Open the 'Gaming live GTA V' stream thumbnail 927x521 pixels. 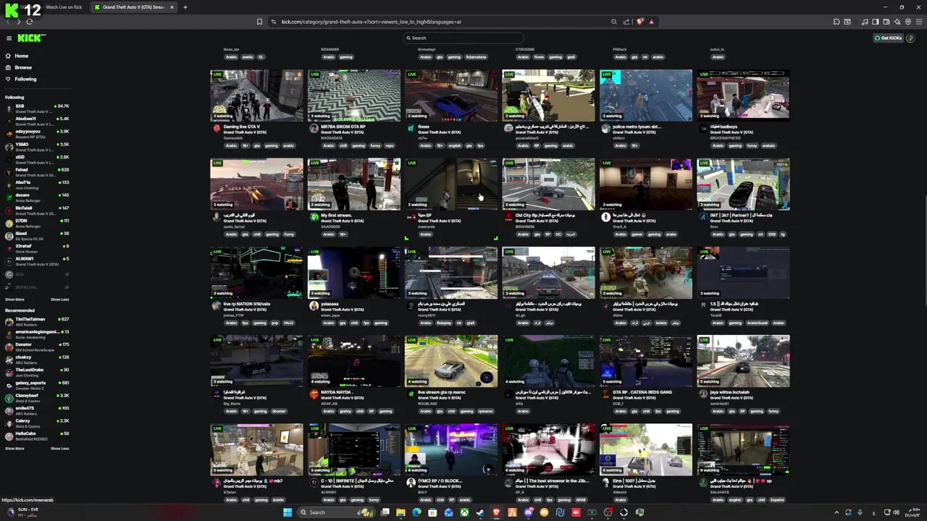point(256,95)
